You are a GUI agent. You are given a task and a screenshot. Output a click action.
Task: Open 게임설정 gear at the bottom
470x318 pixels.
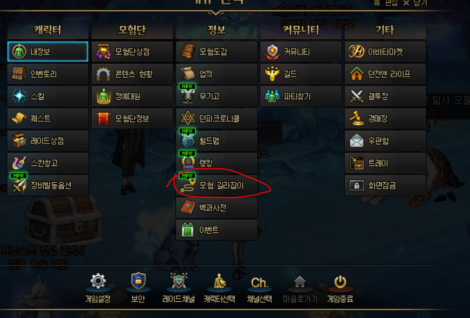click(x=98, y=288)
